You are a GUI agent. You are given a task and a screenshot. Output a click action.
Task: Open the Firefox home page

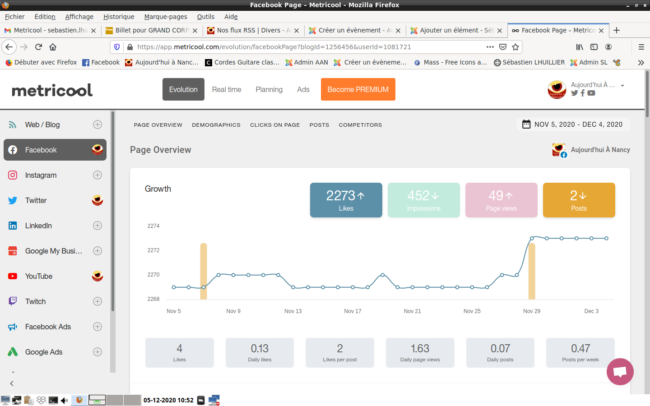(x=53, y=47)
